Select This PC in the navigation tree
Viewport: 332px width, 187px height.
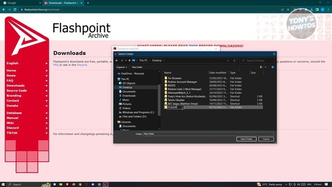(x=125, y=79)
